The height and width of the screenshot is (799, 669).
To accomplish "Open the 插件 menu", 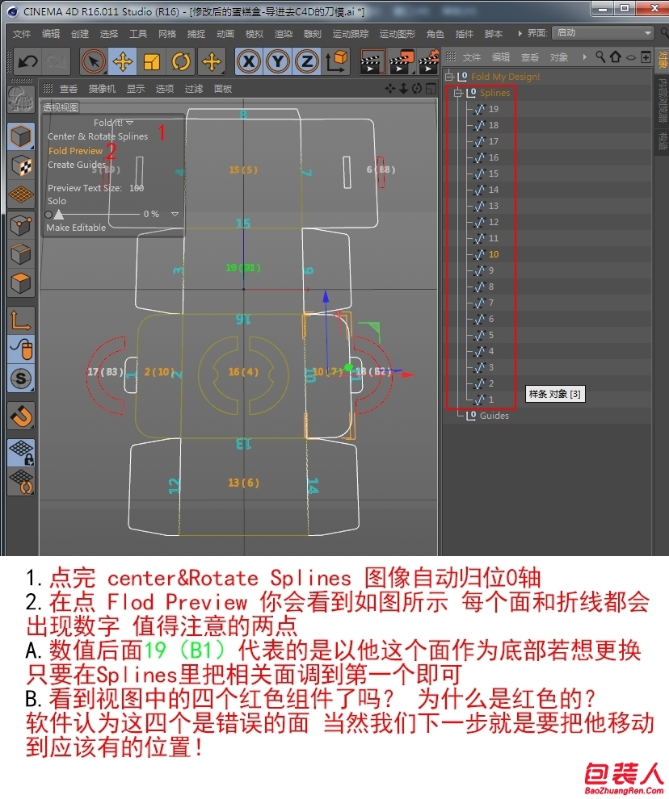I will [x=464, y=34].
